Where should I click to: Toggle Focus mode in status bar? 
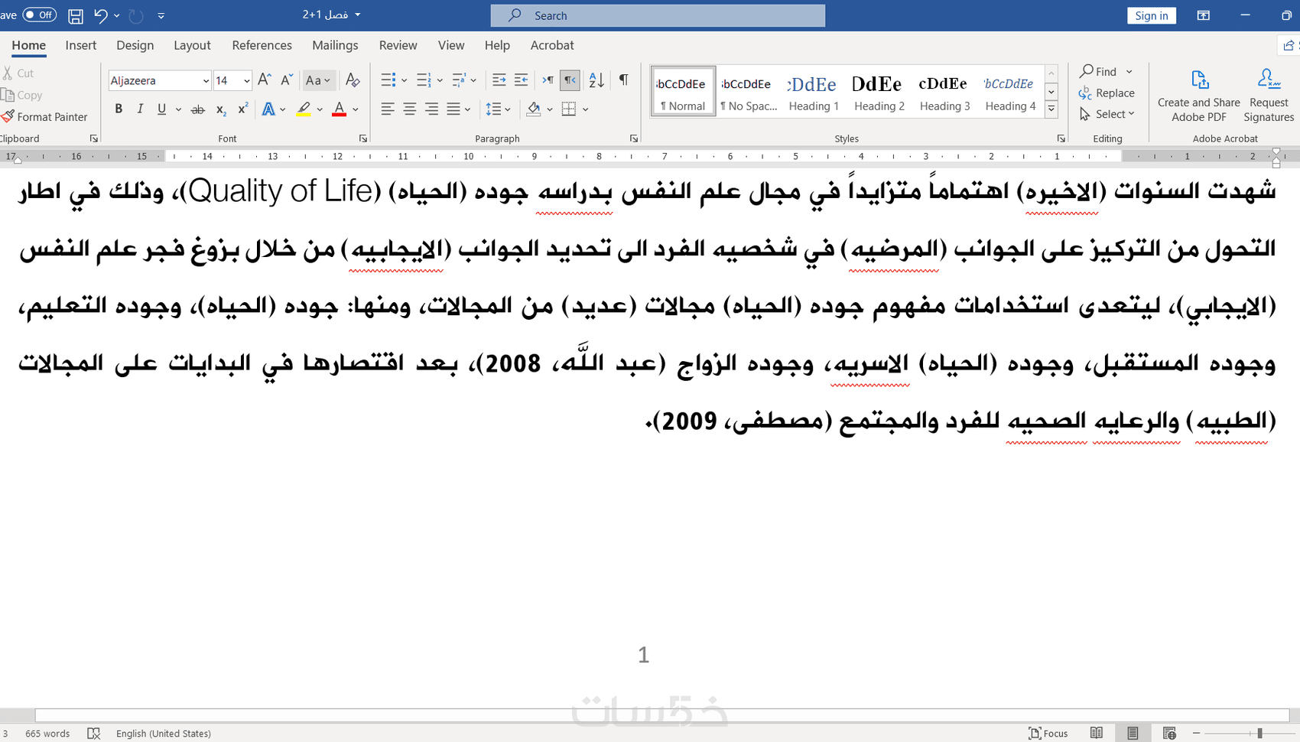coord(1048,733)
